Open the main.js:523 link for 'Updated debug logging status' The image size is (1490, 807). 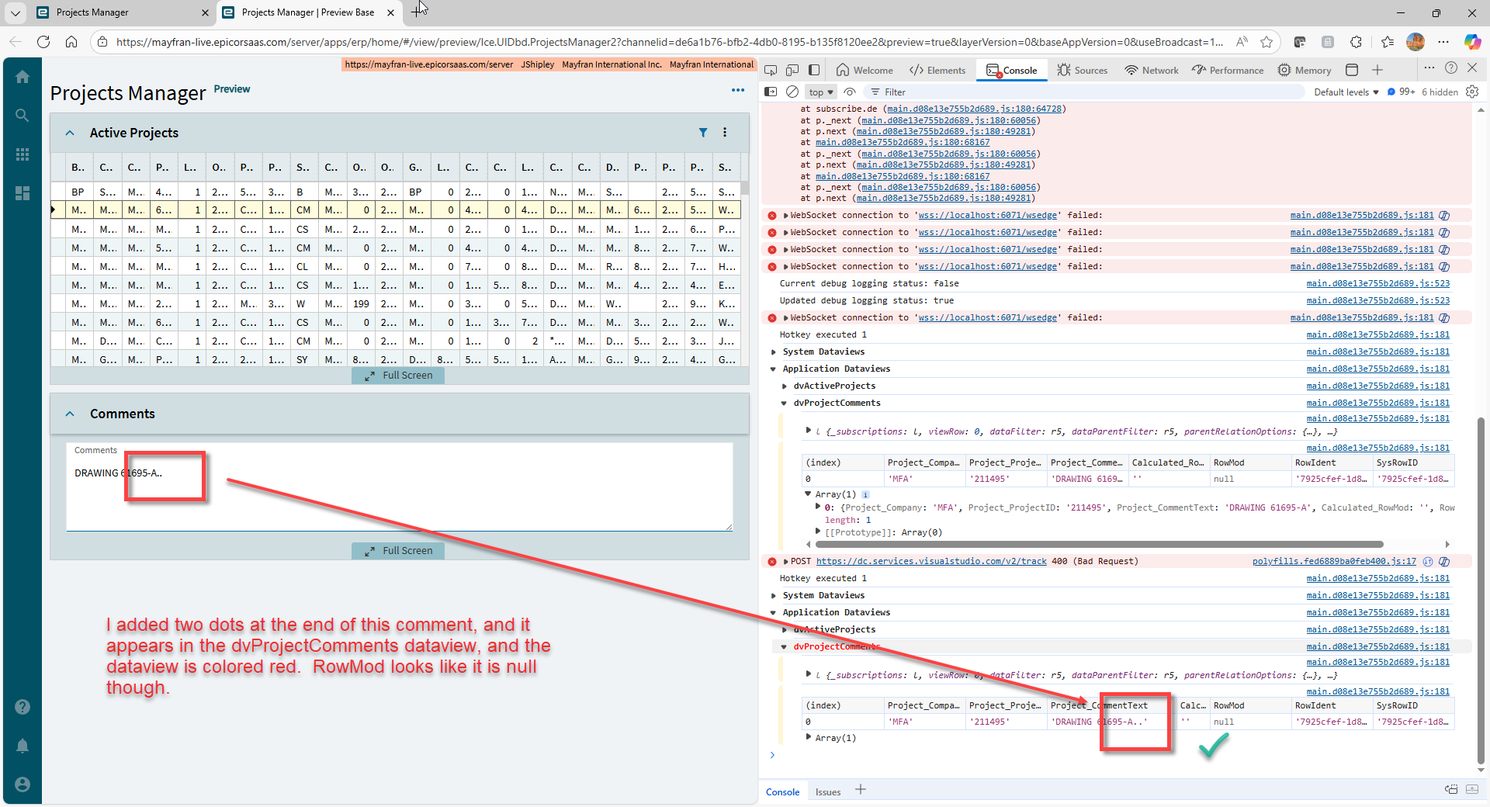1378,301
